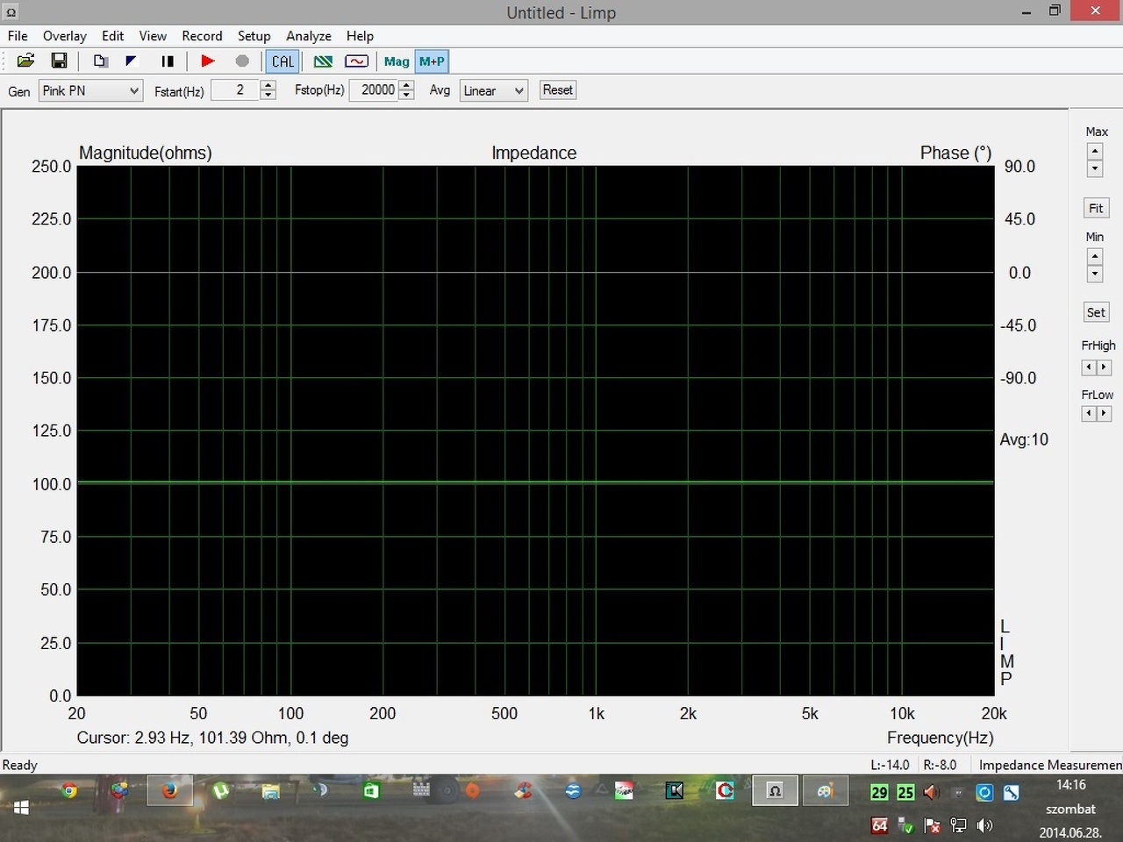This screenshot has width=1123, height=842.
Task: Decrease Fstart with its down arrow
Action: click(268, 95)
